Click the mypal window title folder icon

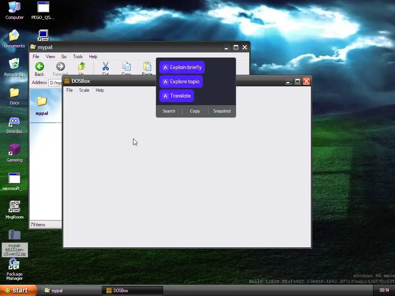[33, 47]
